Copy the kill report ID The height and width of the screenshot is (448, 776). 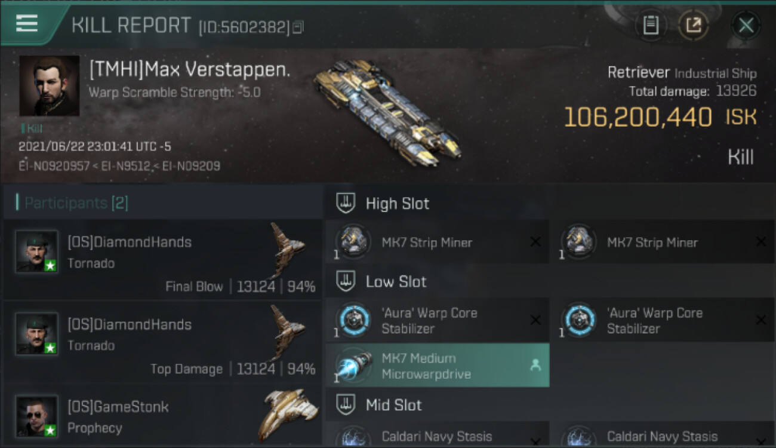(x=298, y=27)
